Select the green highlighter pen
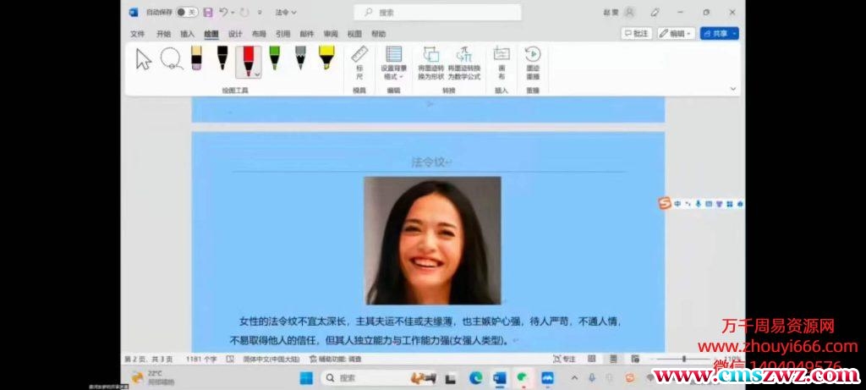Screen dimensions: 866x390 (274, 58)
